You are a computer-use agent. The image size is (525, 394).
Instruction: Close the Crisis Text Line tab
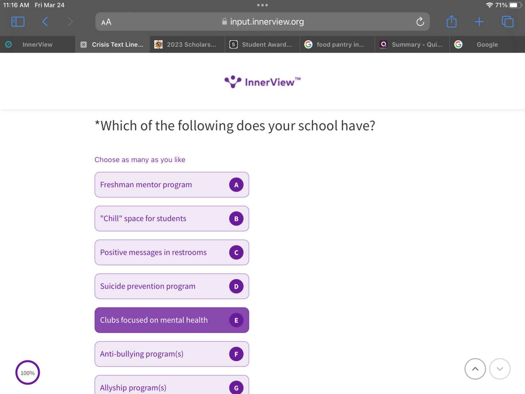point(84,44)
